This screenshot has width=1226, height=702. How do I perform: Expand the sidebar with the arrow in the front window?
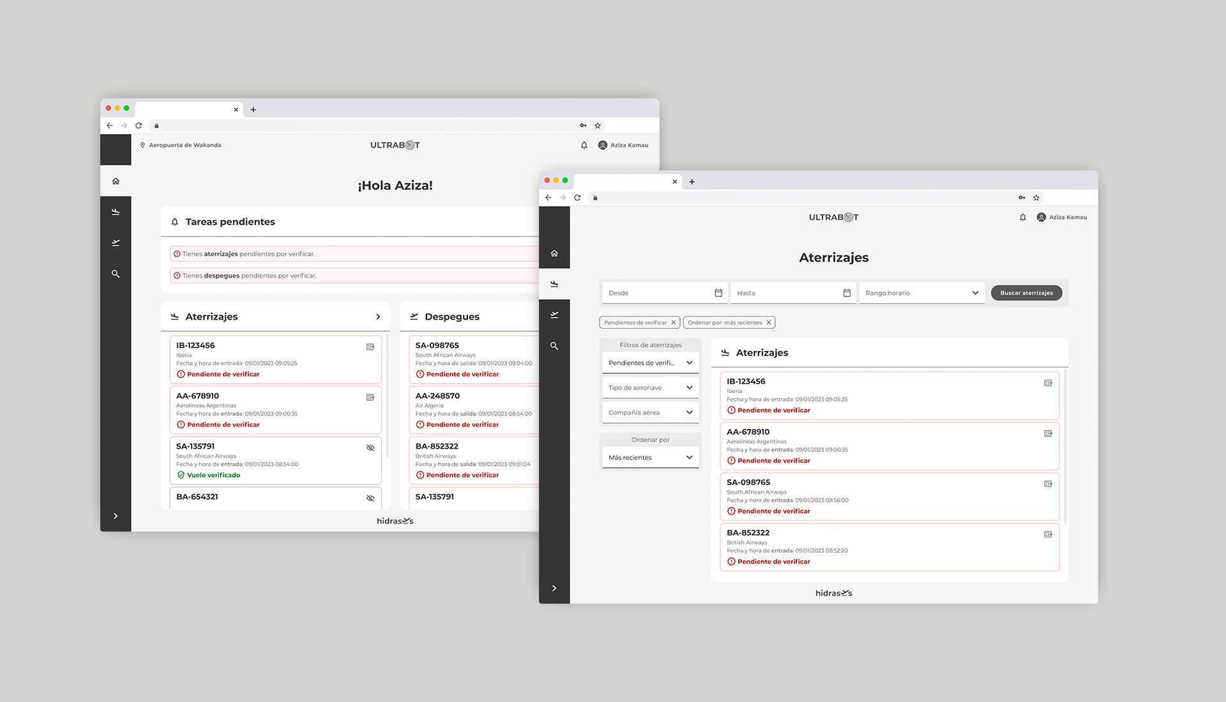tap(554, 588)
